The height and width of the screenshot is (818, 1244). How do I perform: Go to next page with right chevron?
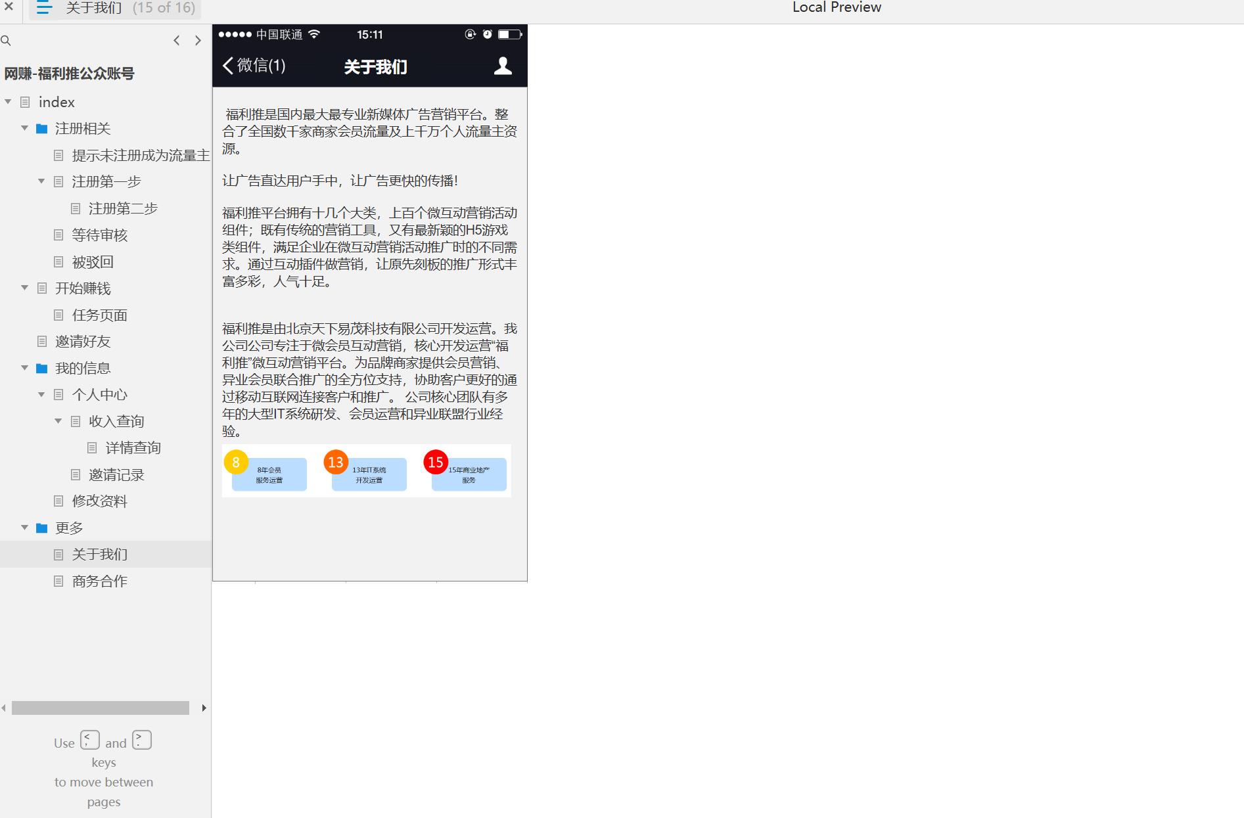(198, 41)
